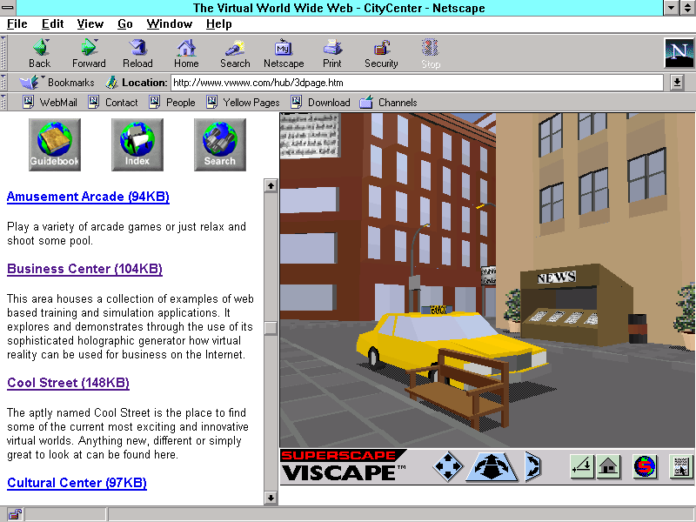
Task: Go to the Home page
Action: [x=186, y=53]
